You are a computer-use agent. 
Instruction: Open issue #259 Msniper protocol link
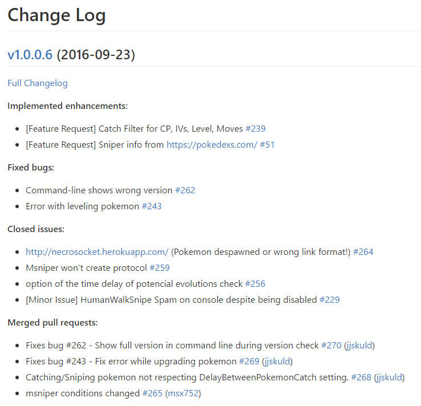click(160, 268)
